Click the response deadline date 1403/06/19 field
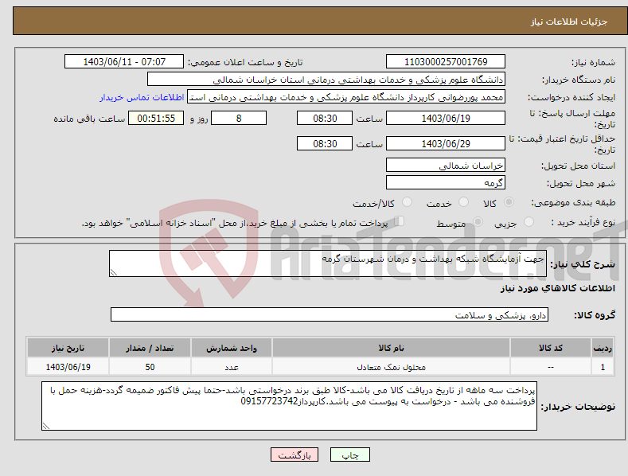628x476 pixels. click(446, 118)
